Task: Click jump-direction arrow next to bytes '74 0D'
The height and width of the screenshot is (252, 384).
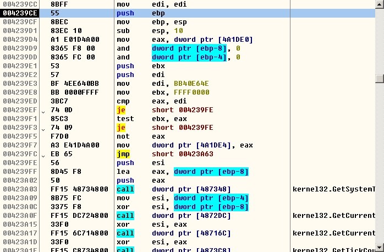Action: [43, 112]
